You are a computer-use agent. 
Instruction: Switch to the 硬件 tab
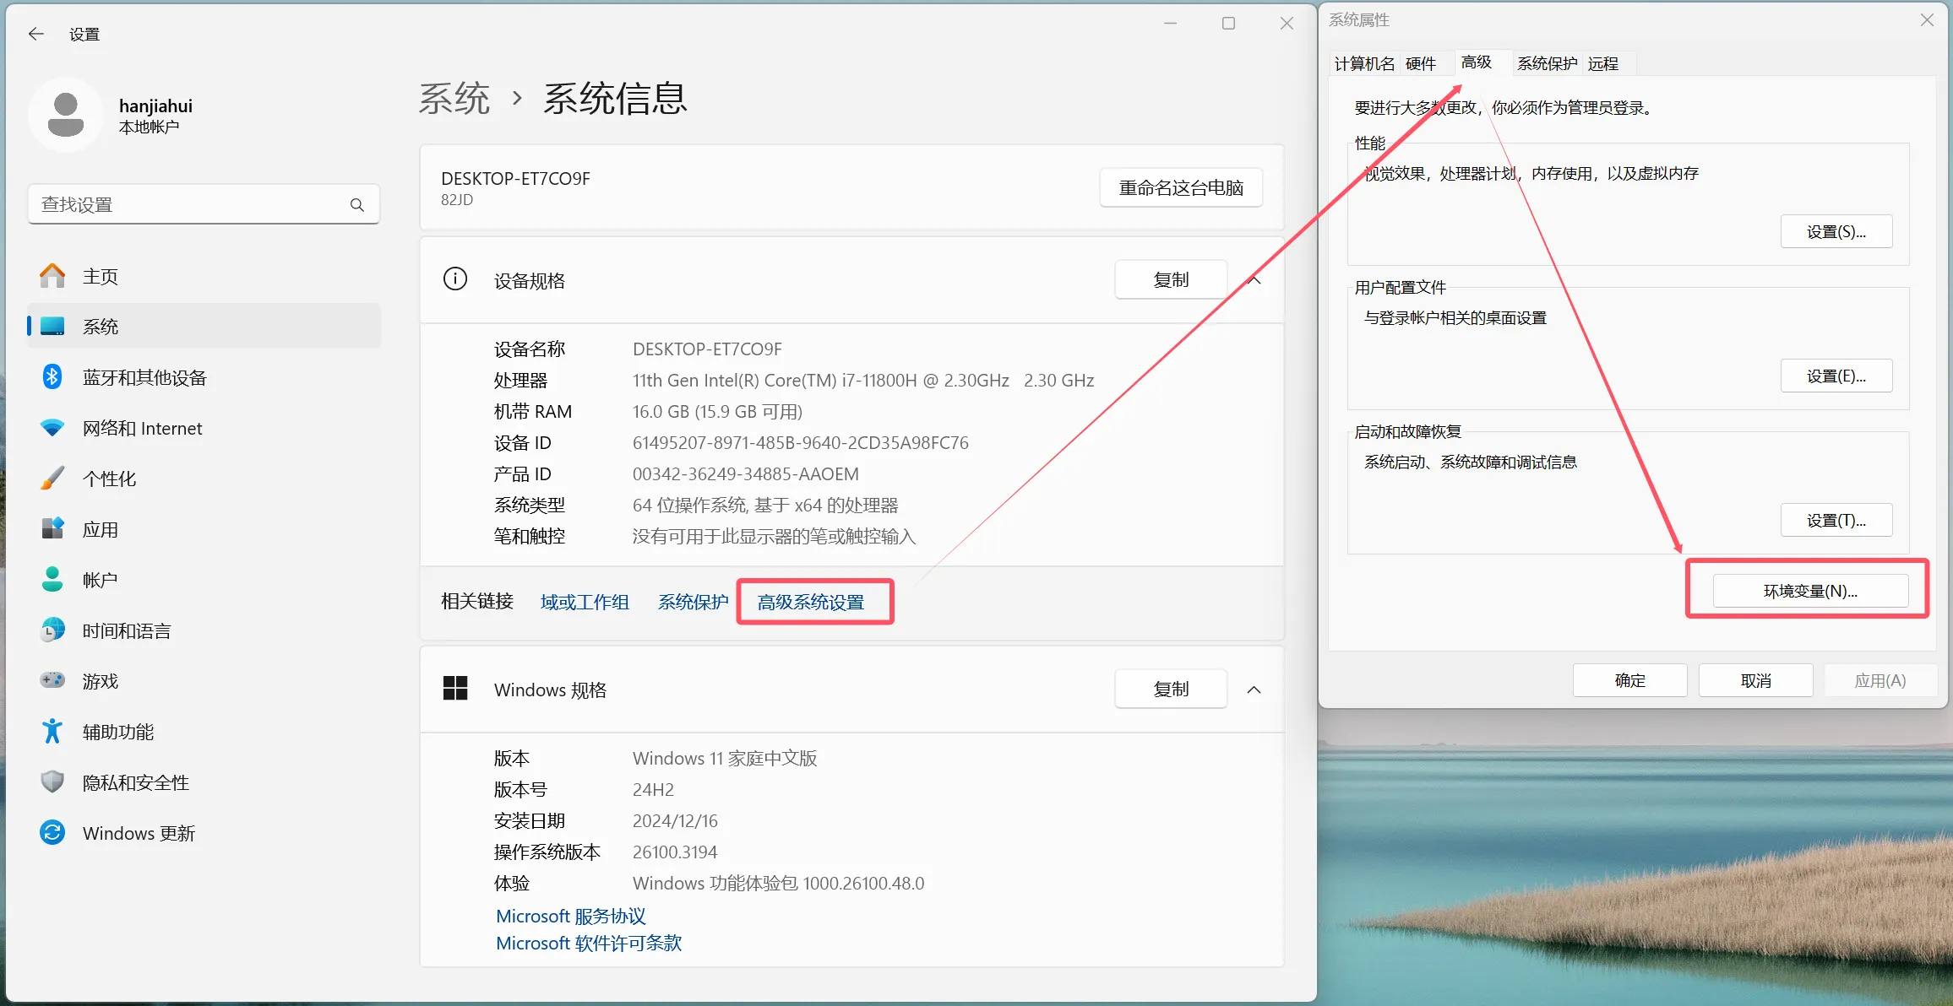pos(1421,64)
